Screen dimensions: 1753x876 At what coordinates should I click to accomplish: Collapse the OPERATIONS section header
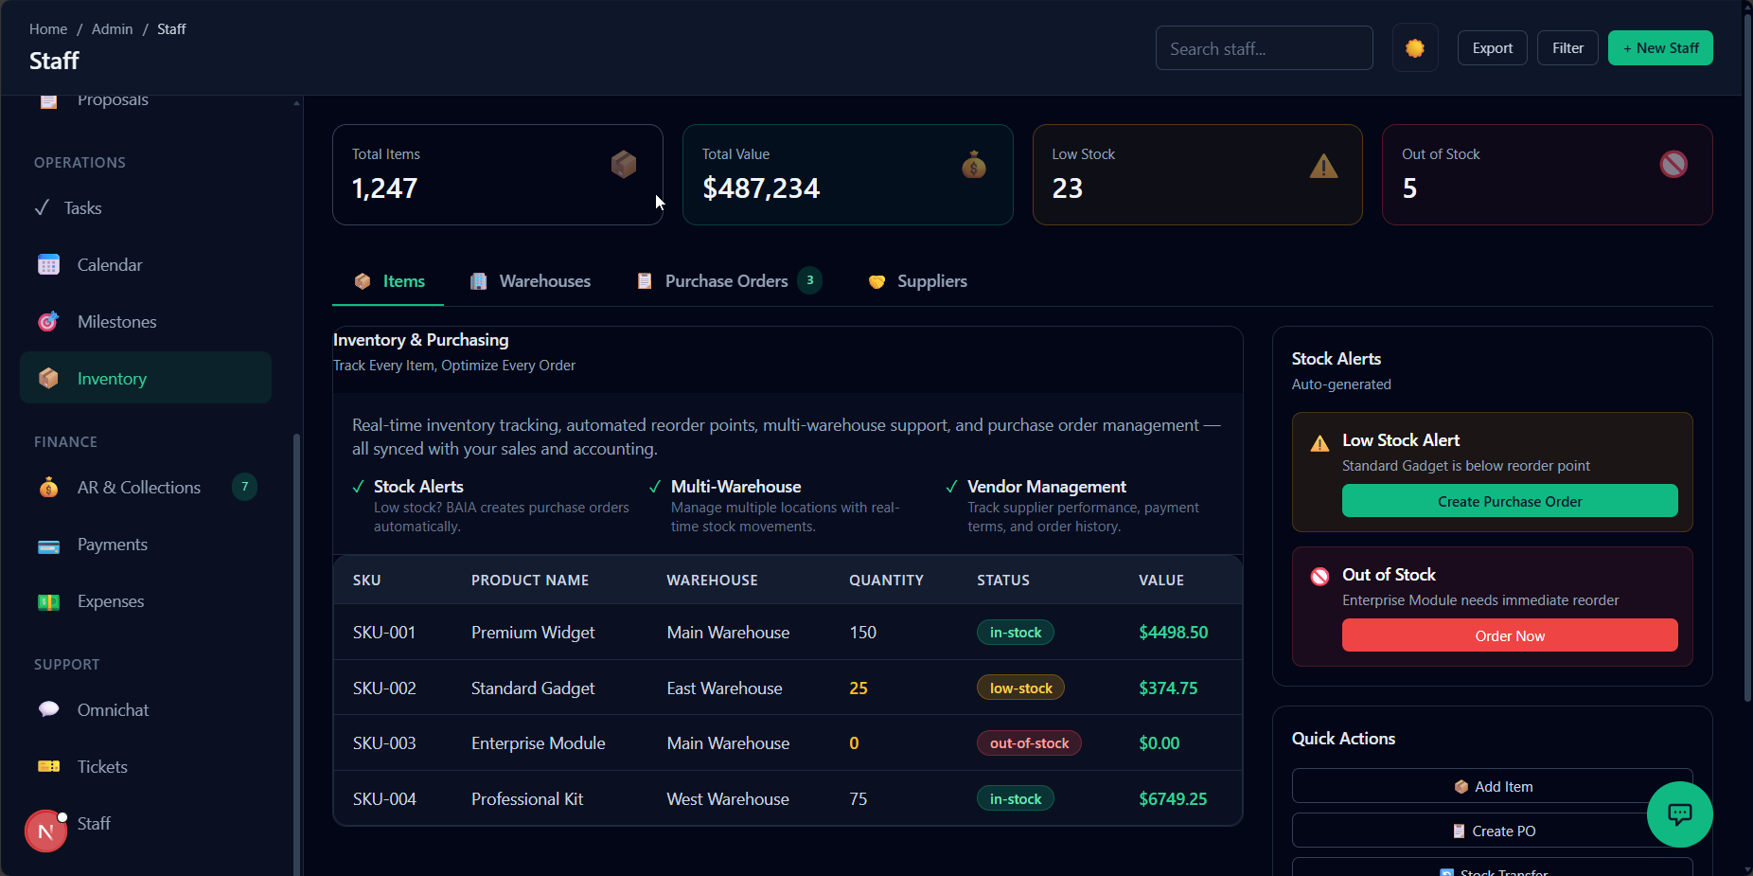pyautogui.click(x=80, y=162)
